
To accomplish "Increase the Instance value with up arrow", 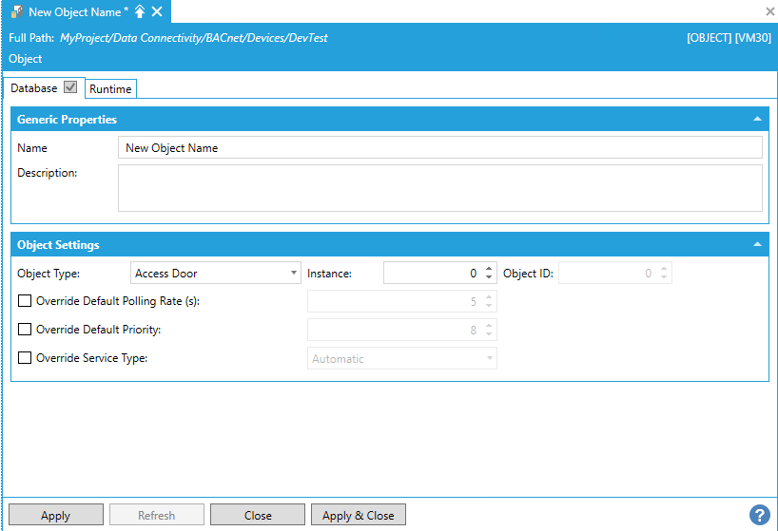I will [489, 269].
